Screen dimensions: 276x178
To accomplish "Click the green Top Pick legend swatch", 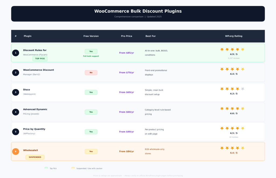I will tap(46, 168).
